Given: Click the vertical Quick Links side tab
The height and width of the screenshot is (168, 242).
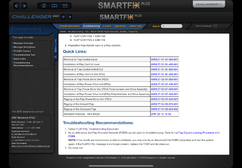Looking at the screenshot, I should pyautogui.click(x=55, y=46).
